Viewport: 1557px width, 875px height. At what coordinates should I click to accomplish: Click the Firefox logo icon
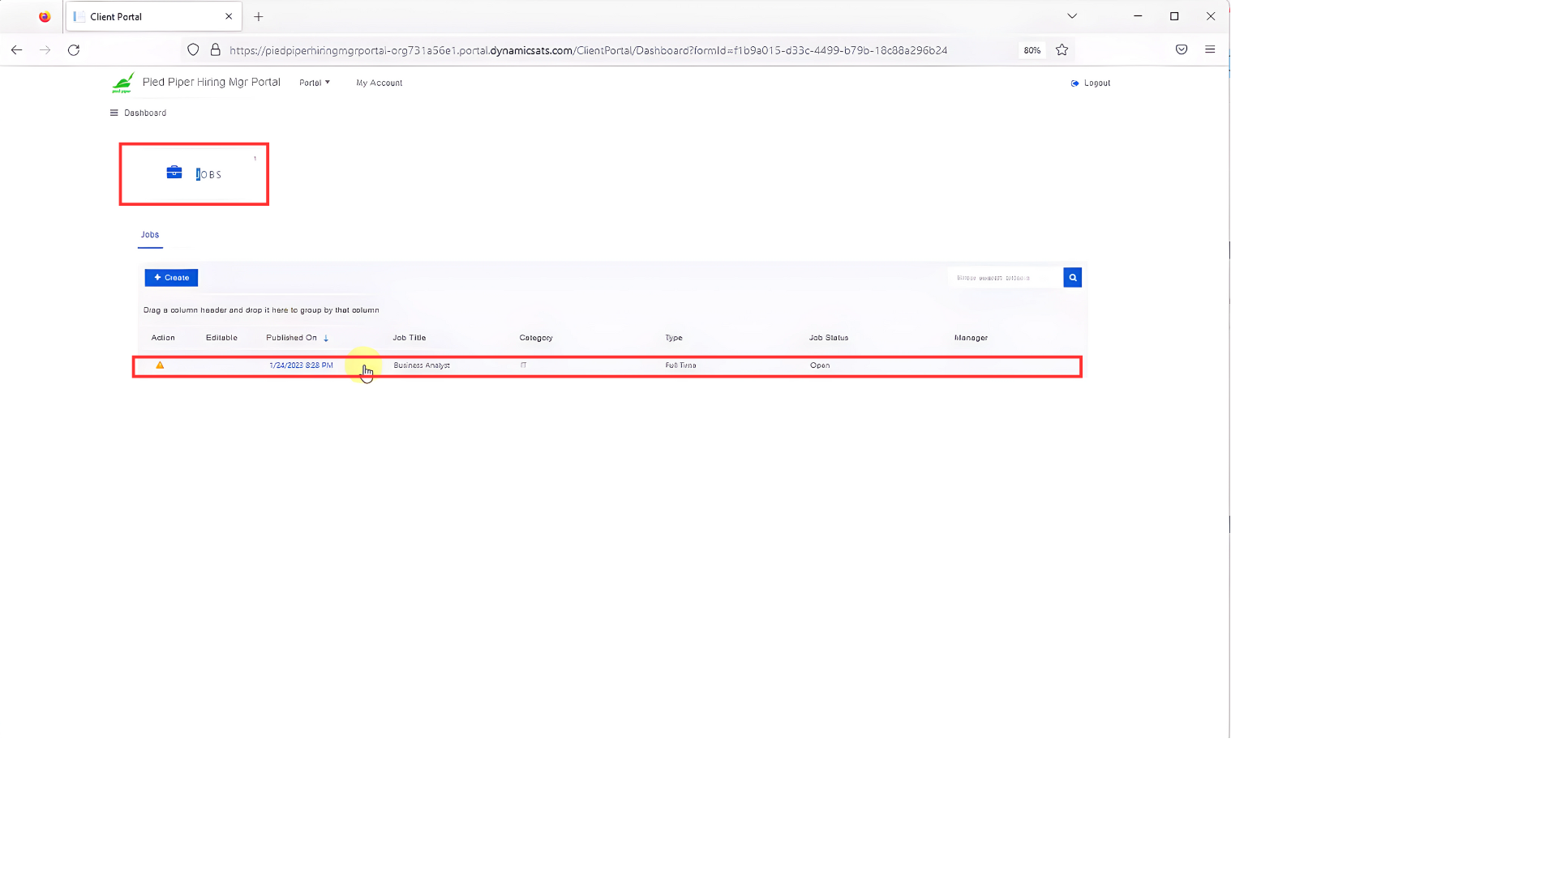45,16
